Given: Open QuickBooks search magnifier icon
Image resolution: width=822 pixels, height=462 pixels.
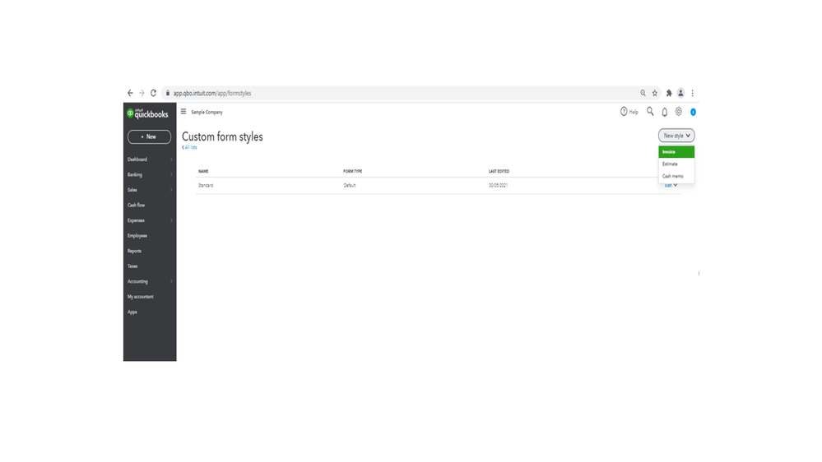Looking at the screenshot, I should pos(650,111).
